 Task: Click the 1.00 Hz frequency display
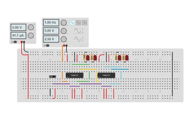(x=51, y=23)
